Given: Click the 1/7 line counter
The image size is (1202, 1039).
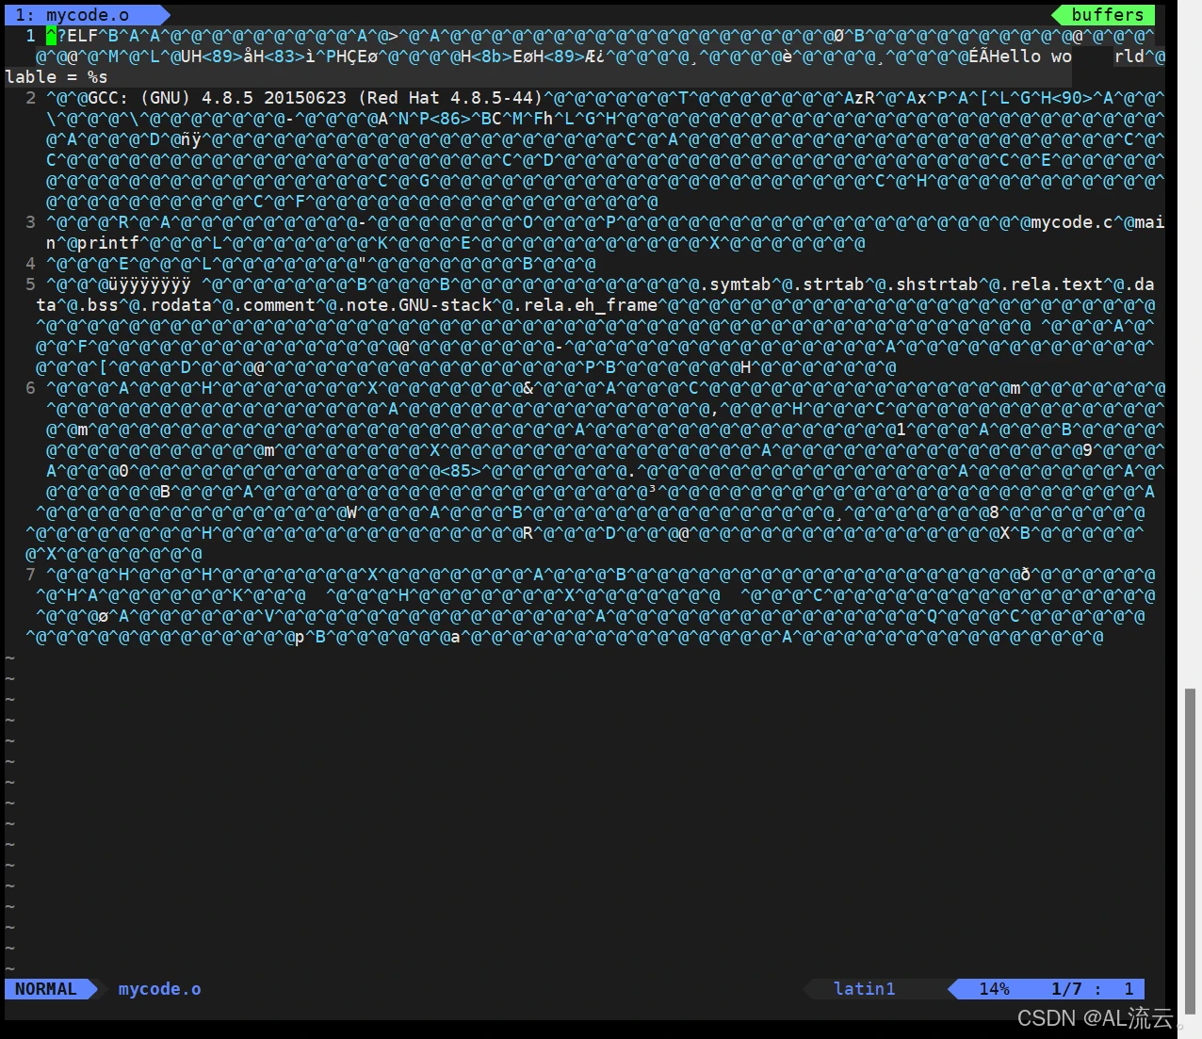Looking at the screenshot, I should pyautogui.click(x=1066, y=989).
